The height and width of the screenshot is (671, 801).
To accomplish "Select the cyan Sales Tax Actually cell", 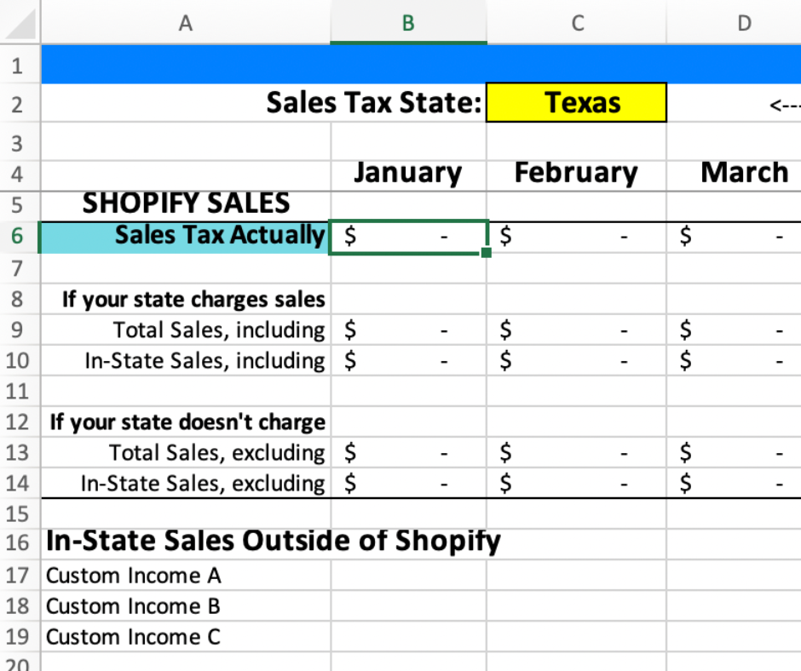I will tap(185, 236).
